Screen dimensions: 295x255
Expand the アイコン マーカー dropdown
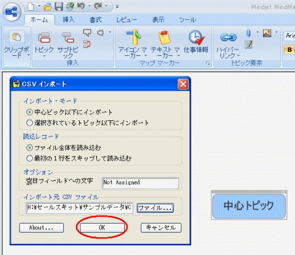coord(146,55)
